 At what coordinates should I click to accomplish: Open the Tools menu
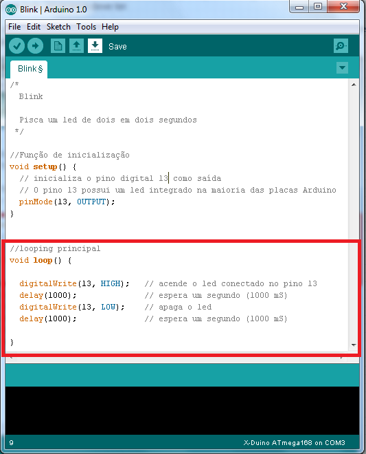86,27
